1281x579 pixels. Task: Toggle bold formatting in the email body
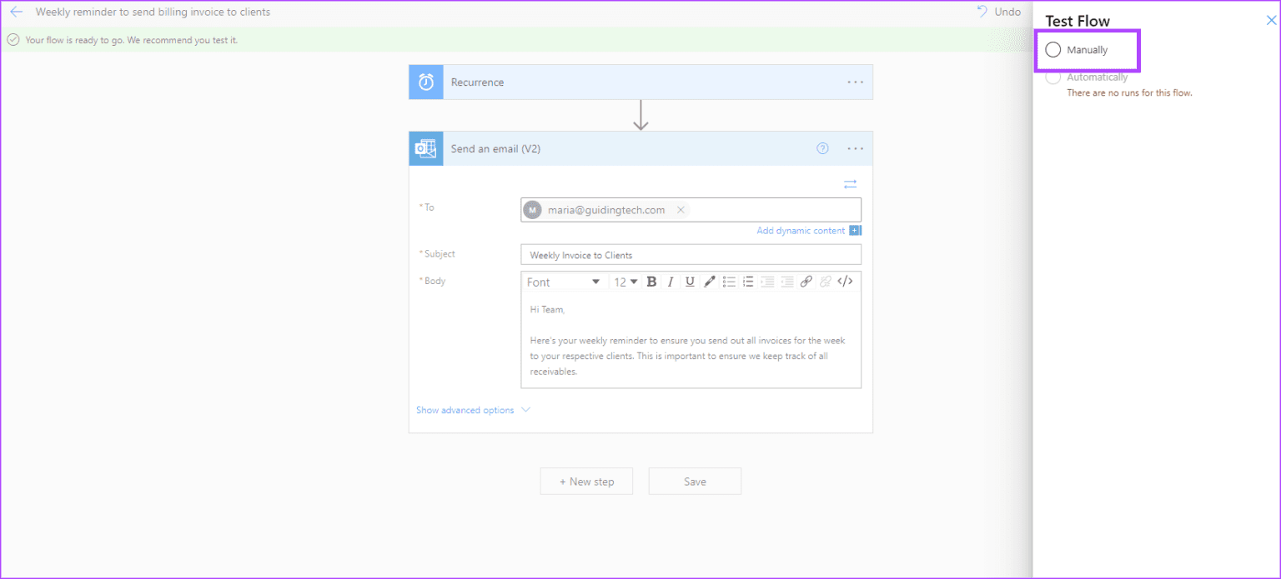[651, 282]
